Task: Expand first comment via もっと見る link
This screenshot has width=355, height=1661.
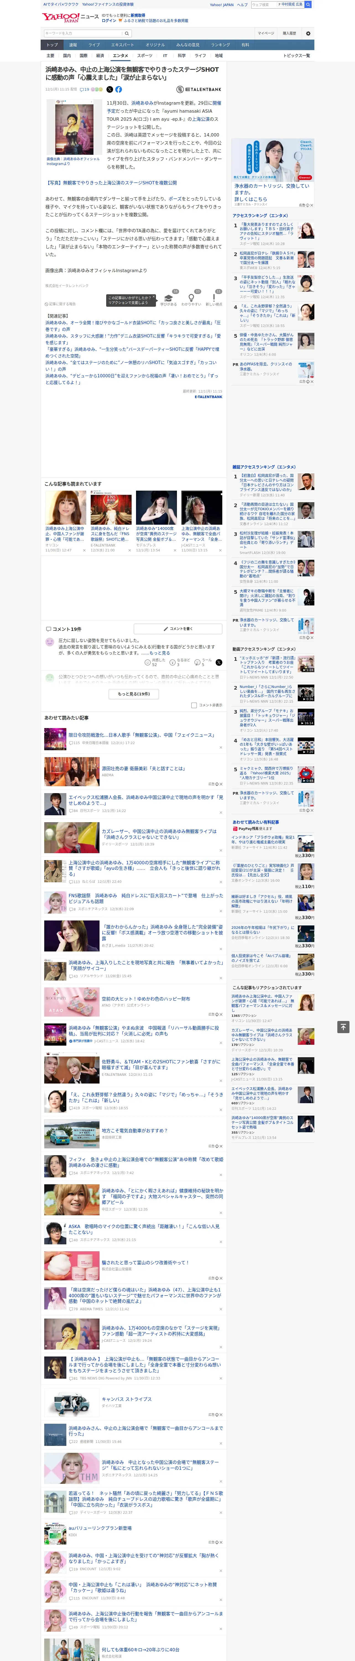Action: [160, 653]
